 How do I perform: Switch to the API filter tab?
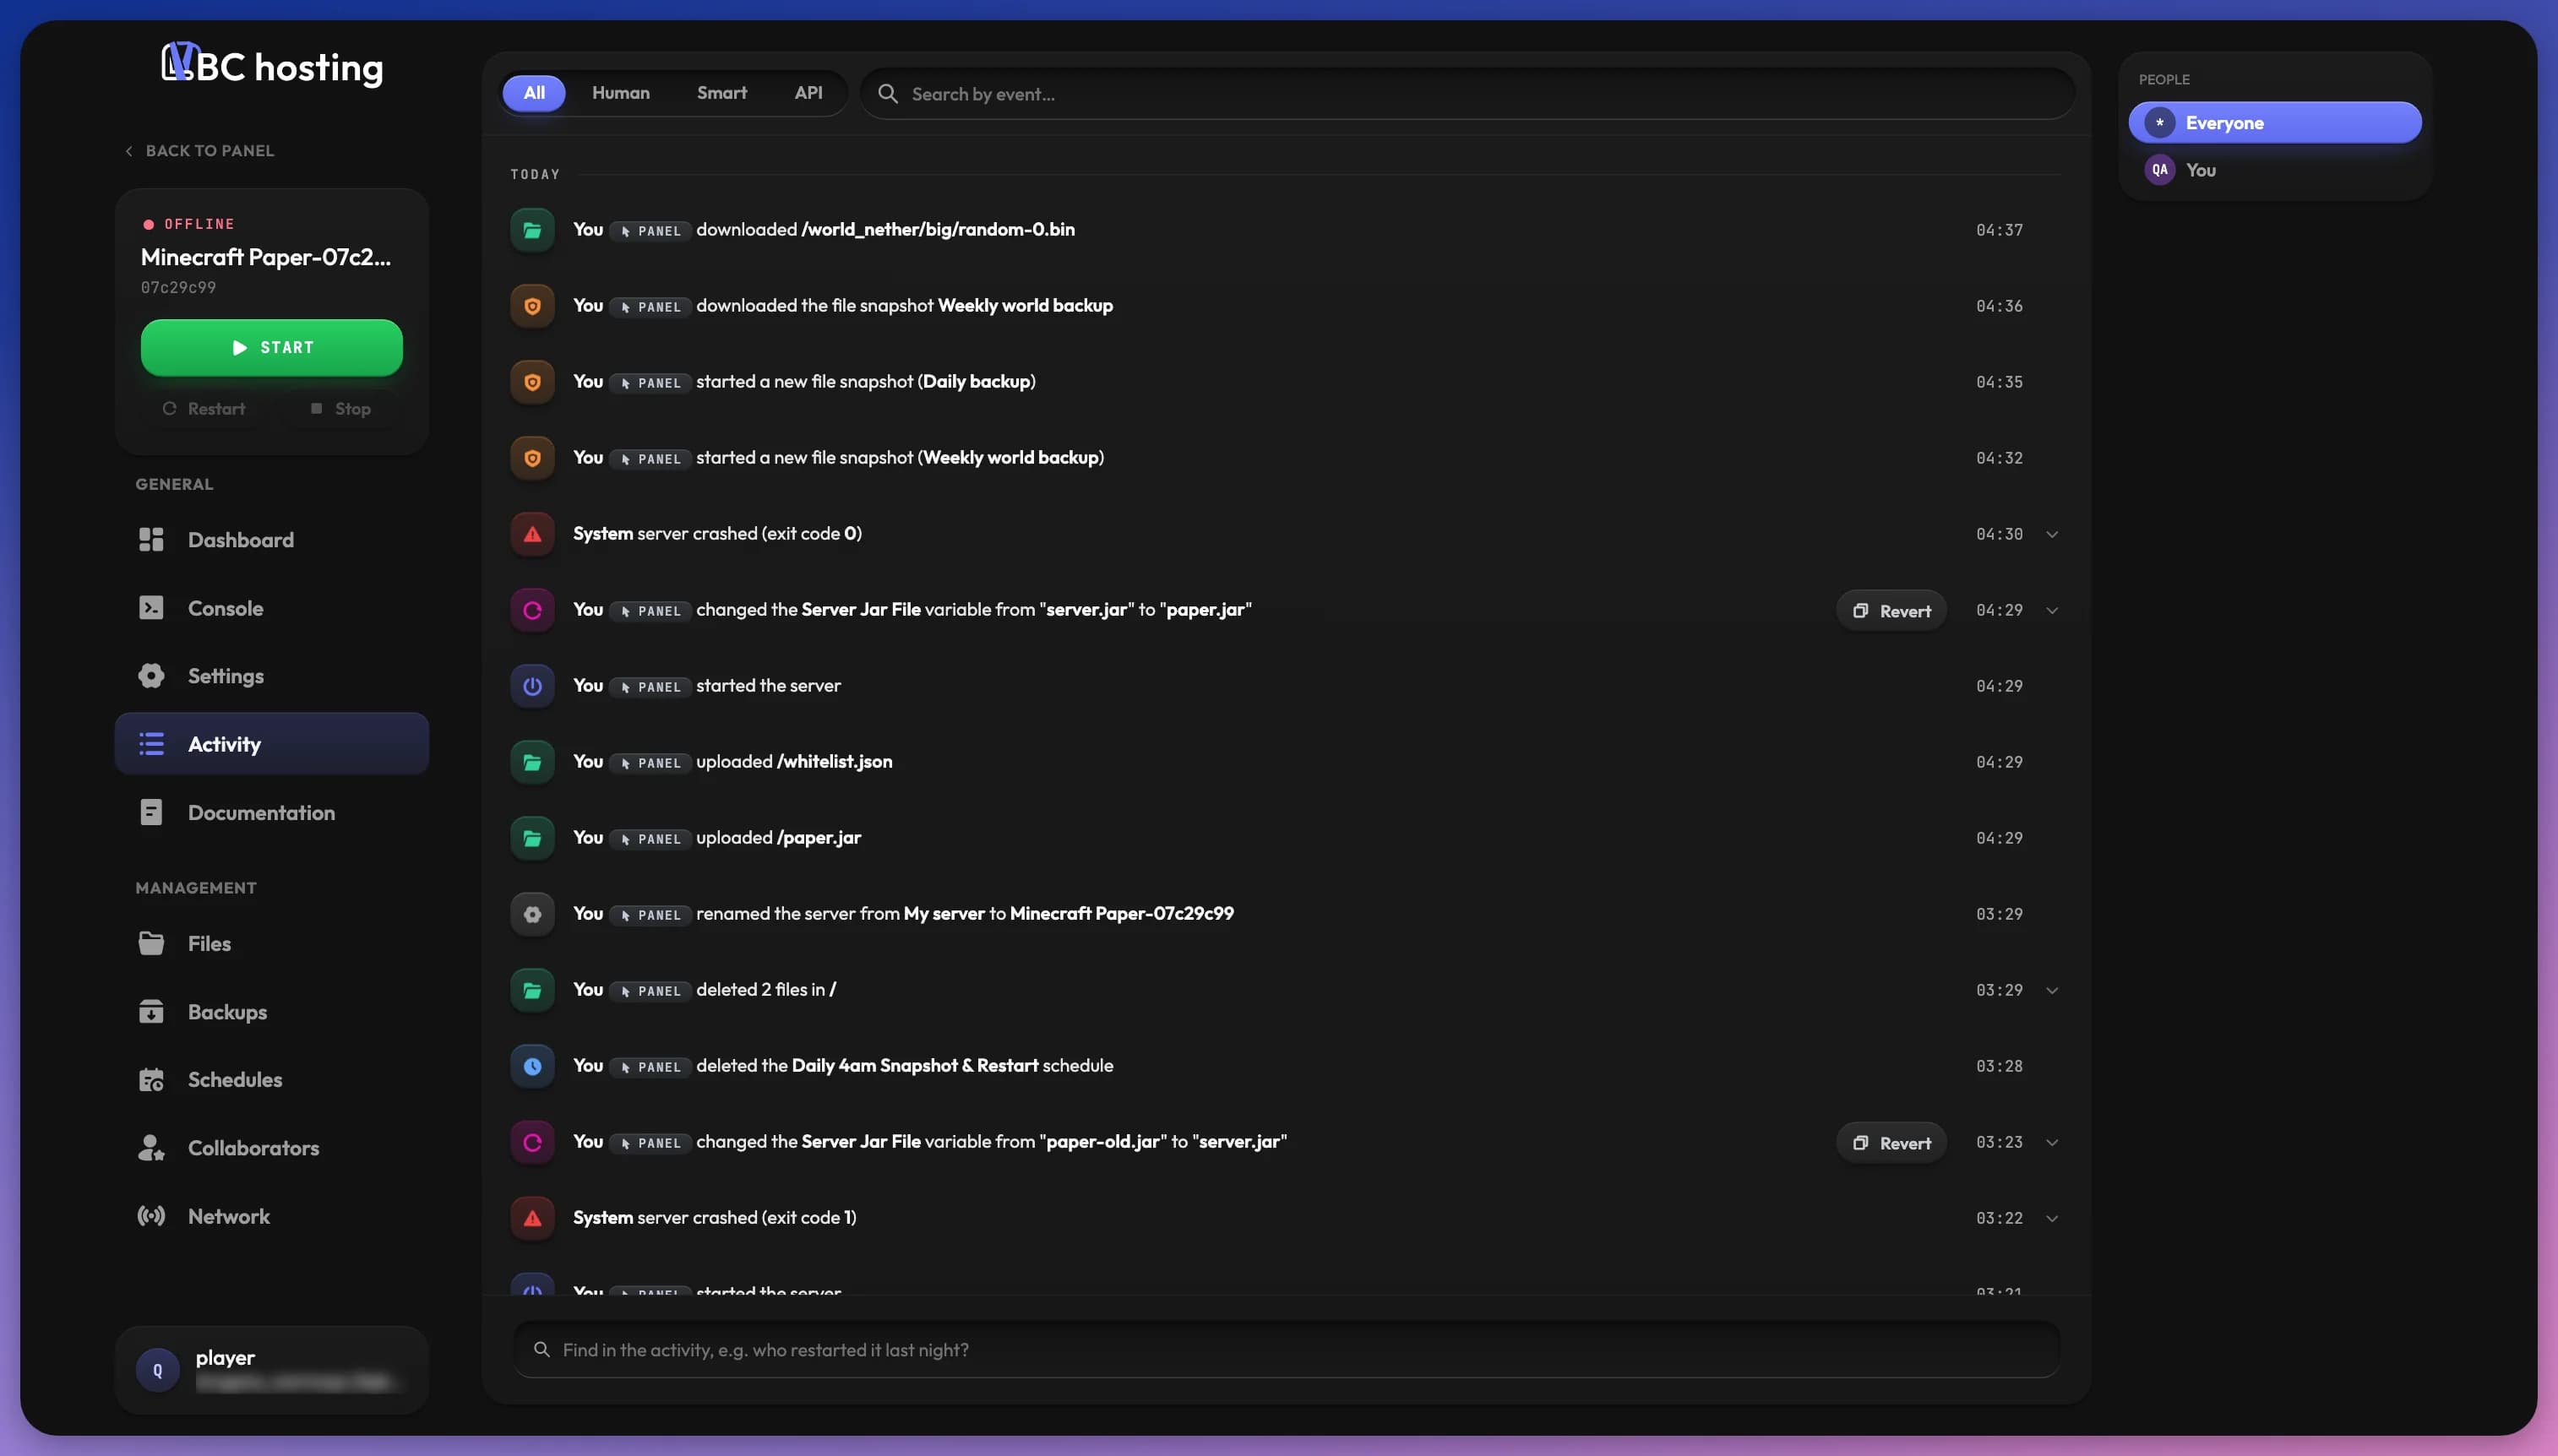click(x=808, y=93)
